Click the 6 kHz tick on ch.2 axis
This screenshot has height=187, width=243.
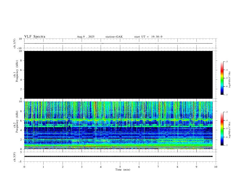(21, 120)
